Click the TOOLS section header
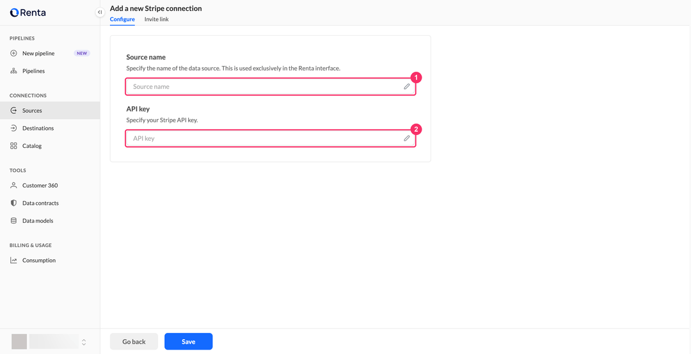This screenshot has width=691, height=354. [x=18, y=171]
